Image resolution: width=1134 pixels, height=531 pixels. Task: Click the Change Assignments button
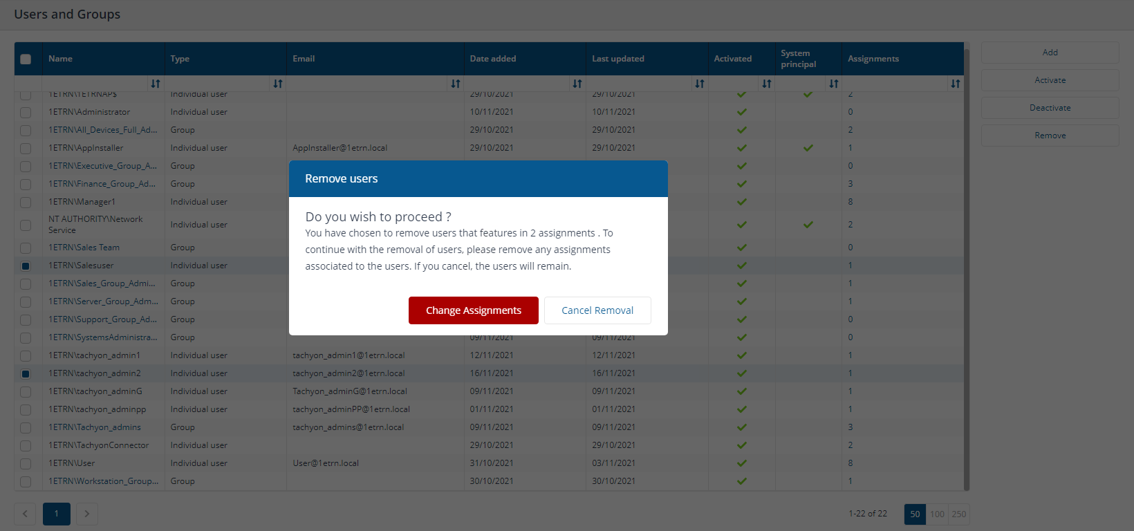(x=473, y=310)
